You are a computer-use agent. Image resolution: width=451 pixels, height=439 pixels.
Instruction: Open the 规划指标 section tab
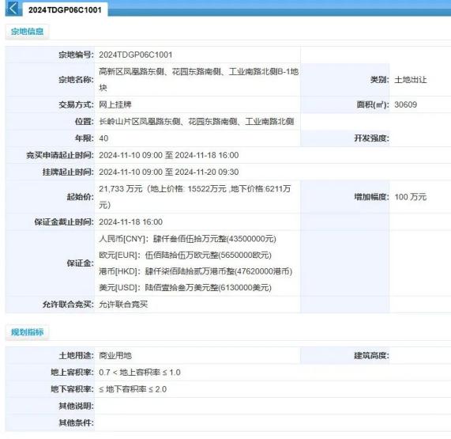click(x=27, y=332)
